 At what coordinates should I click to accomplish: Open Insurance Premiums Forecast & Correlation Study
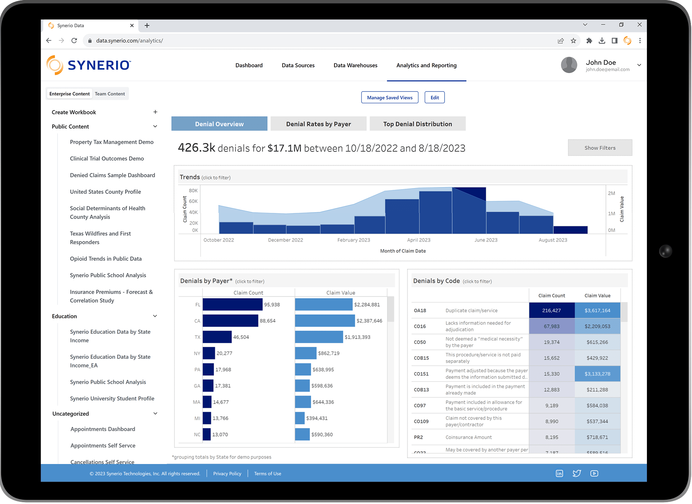pyautogui.click(x=111, y=296)
